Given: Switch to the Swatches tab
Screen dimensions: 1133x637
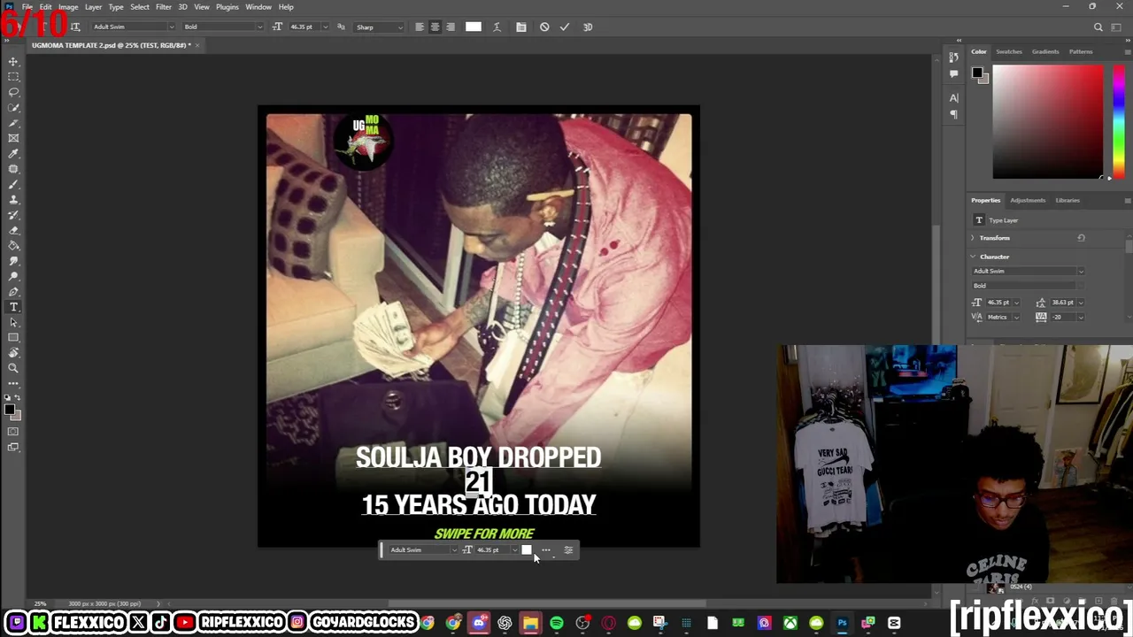Looking at the screenshot, I should (x=1008, y=51).
